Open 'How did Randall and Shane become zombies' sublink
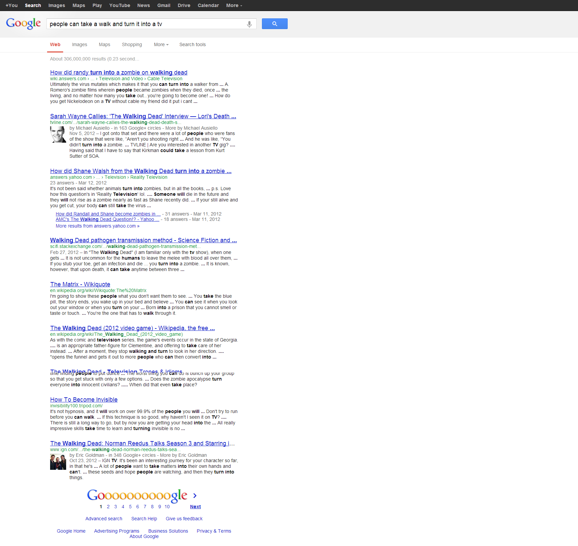The width and height of the screenshot is (578, 546). click(108, 214)
